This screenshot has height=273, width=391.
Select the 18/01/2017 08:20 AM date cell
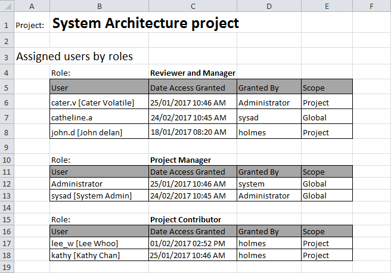(193, 132)
